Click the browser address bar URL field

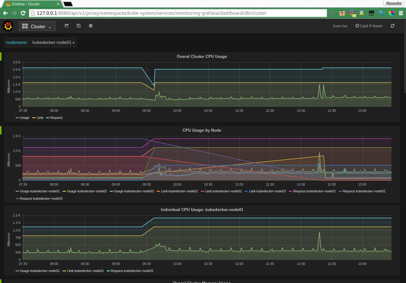coord(169,13)
